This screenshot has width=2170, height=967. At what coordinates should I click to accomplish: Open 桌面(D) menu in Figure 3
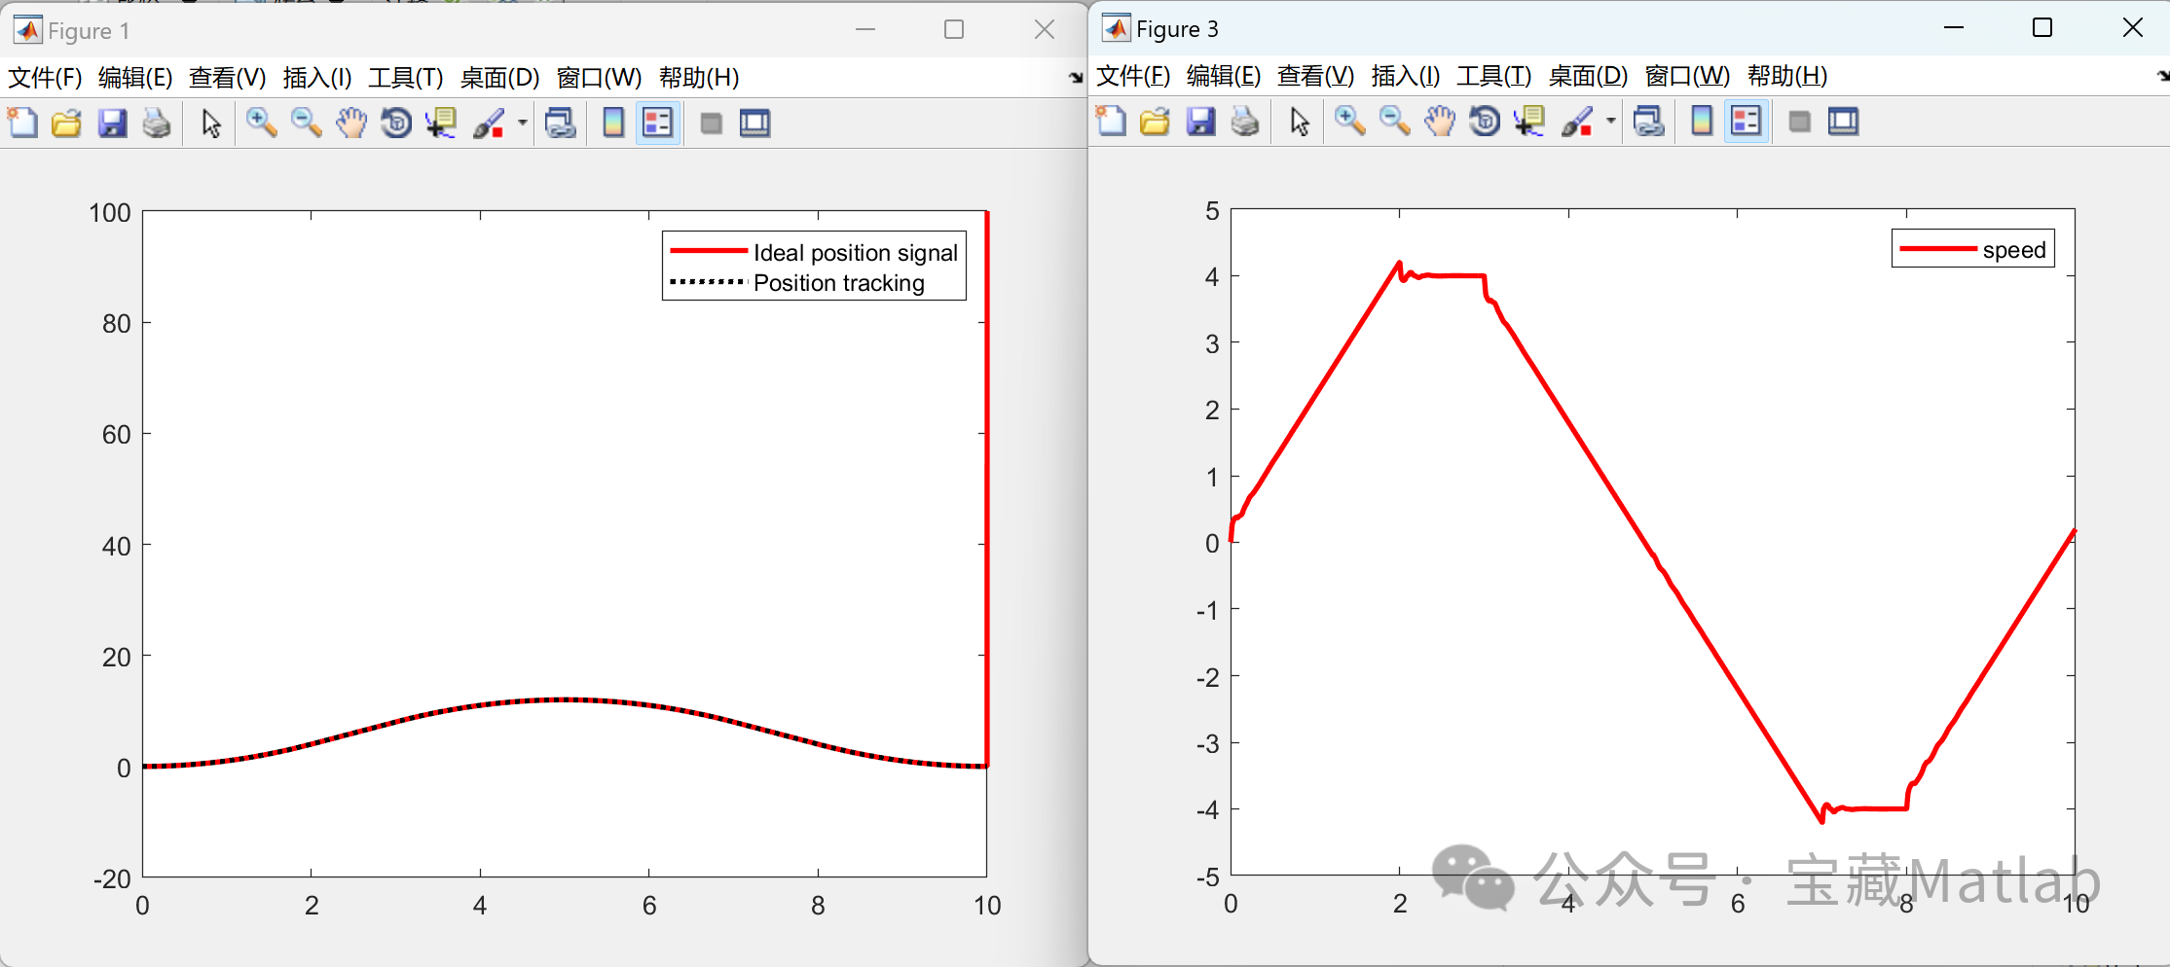click(x=1588, y=75)
